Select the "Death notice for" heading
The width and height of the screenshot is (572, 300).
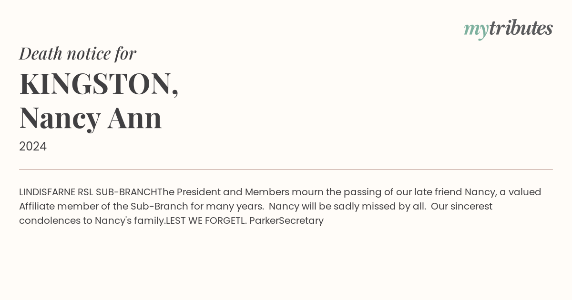[78, 53]
